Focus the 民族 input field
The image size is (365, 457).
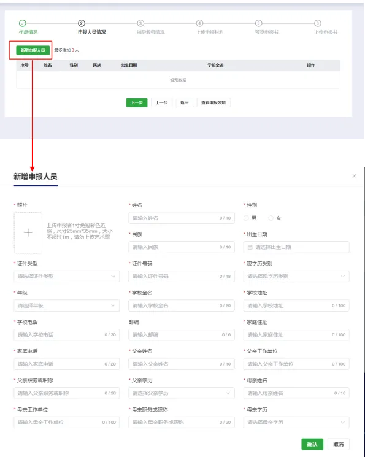[x=182, y=247]
